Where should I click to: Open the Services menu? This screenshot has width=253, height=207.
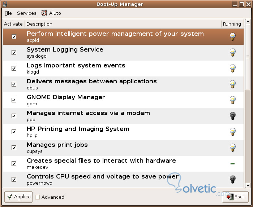27,13
